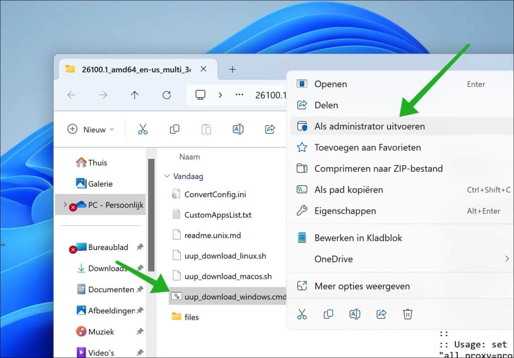
Task: Click the Naam column header
Action: [189, 156]
